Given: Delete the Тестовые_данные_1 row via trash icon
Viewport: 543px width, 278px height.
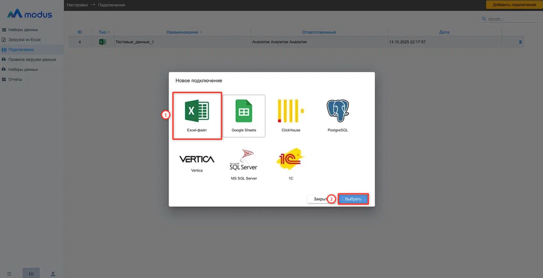Looking at the screenshot, I should click(x=520, y=42).
